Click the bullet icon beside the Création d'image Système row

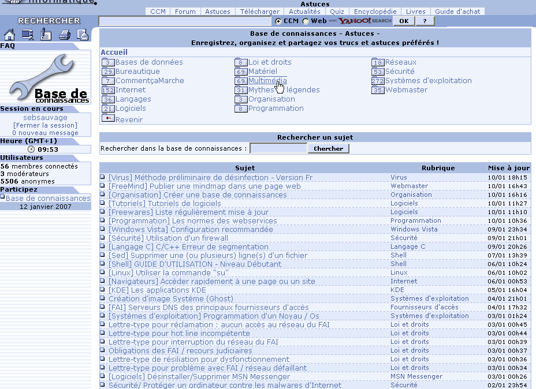tap(102, 298)
